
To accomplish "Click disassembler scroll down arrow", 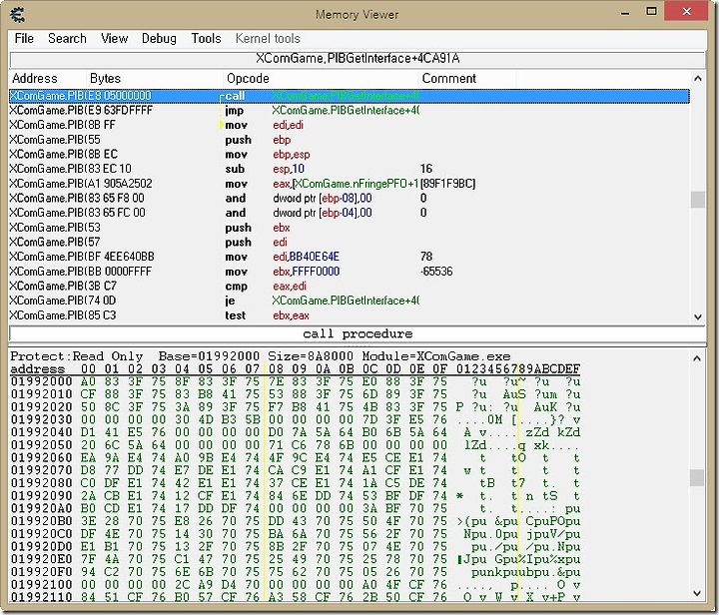I will (x=697, y=316).
